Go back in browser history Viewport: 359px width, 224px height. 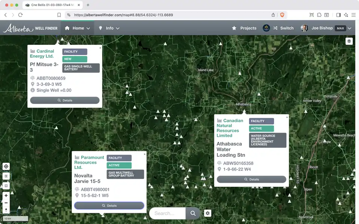point(6,15)
